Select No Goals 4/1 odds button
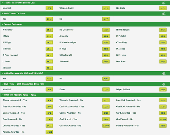The image size is (170, 135). pyautogui.click(x=163, y=8)
